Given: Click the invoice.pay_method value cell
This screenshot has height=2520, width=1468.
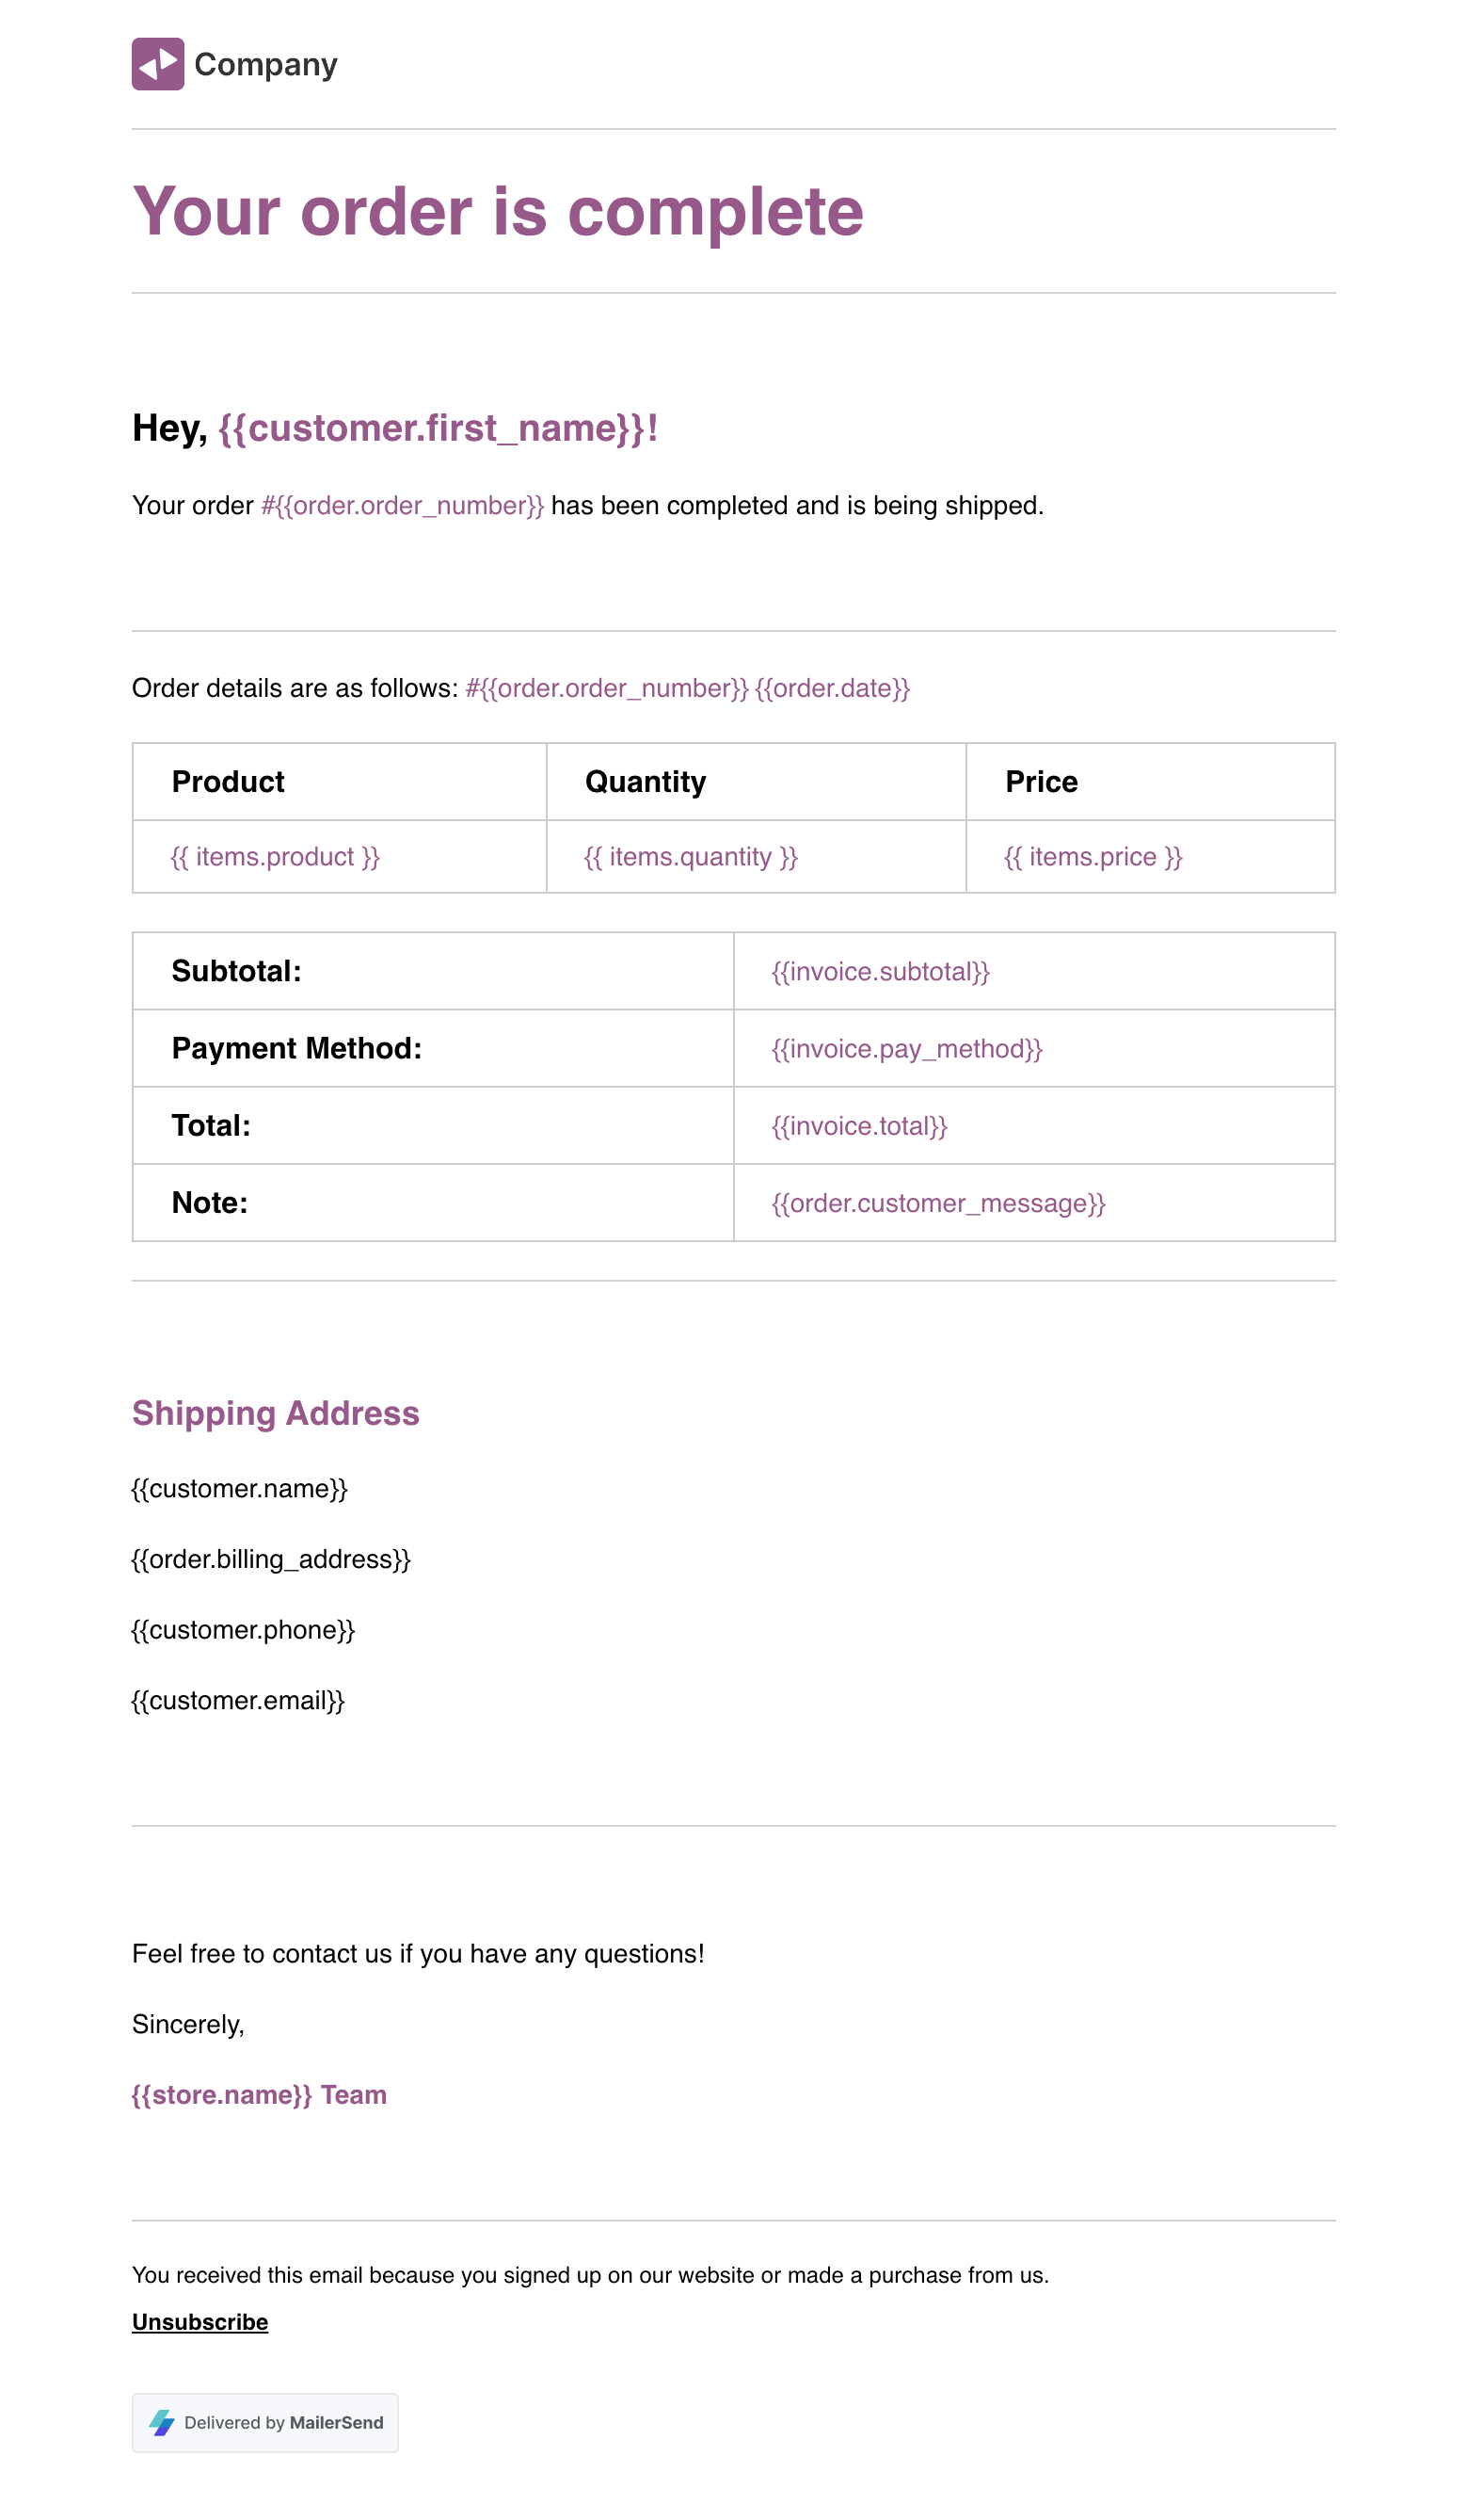Looking at the screenshot, I should click(906, 1048).
